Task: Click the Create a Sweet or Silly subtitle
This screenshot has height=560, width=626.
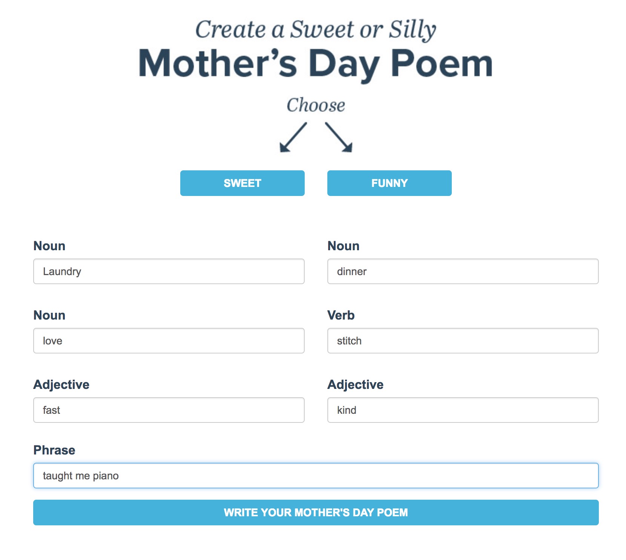Action: pyautogui.click(x=316, y=29)
